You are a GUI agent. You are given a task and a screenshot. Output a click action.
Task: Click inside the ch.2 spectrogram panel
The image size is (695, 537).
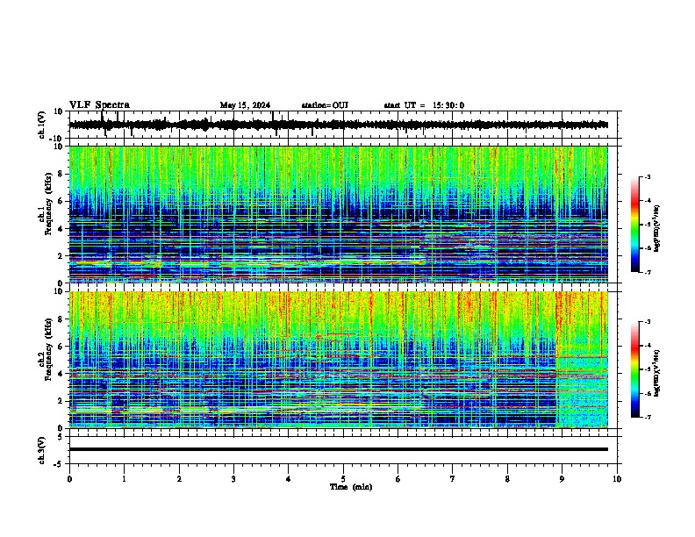pos(338,360)
